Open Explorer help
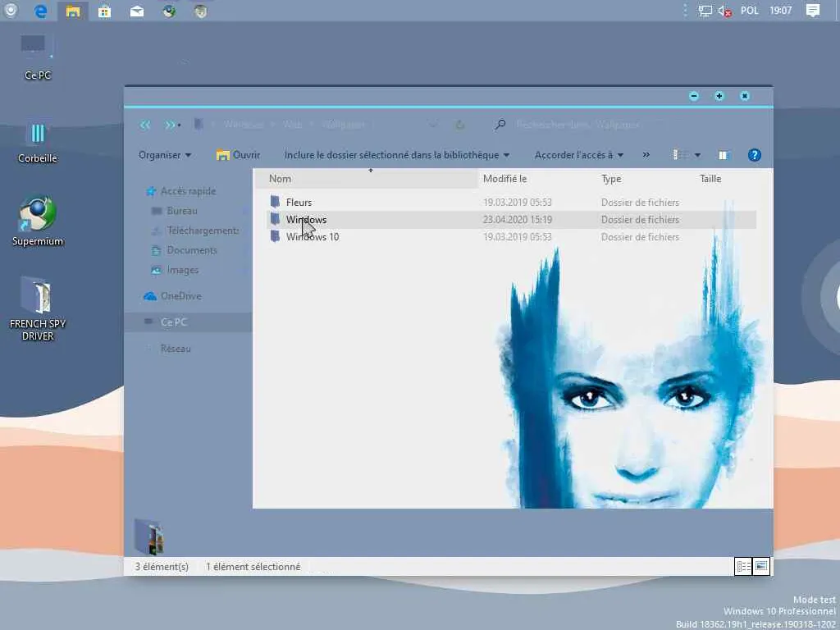The width and height of the screenshot is (840, 630). (755, 155)
